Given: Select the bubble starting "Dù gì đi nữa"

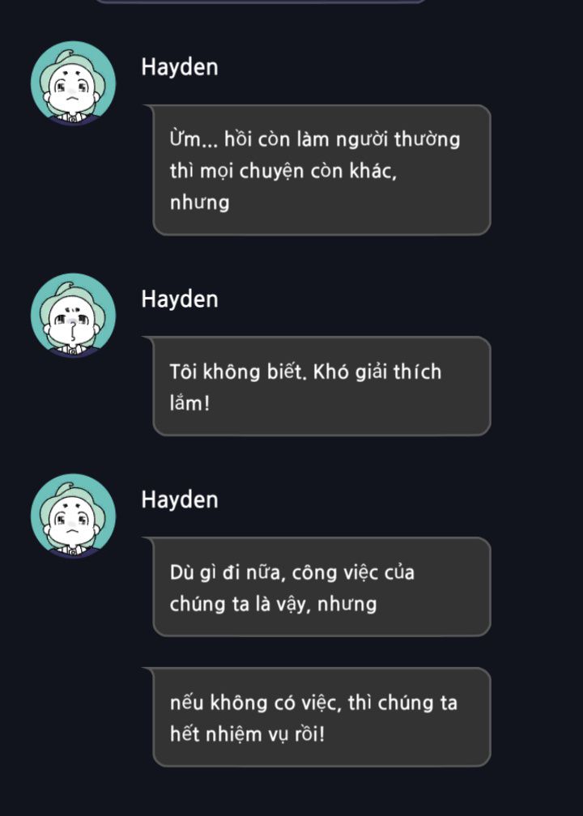Looking at the screenshot, I should click(x=317, y=586).
